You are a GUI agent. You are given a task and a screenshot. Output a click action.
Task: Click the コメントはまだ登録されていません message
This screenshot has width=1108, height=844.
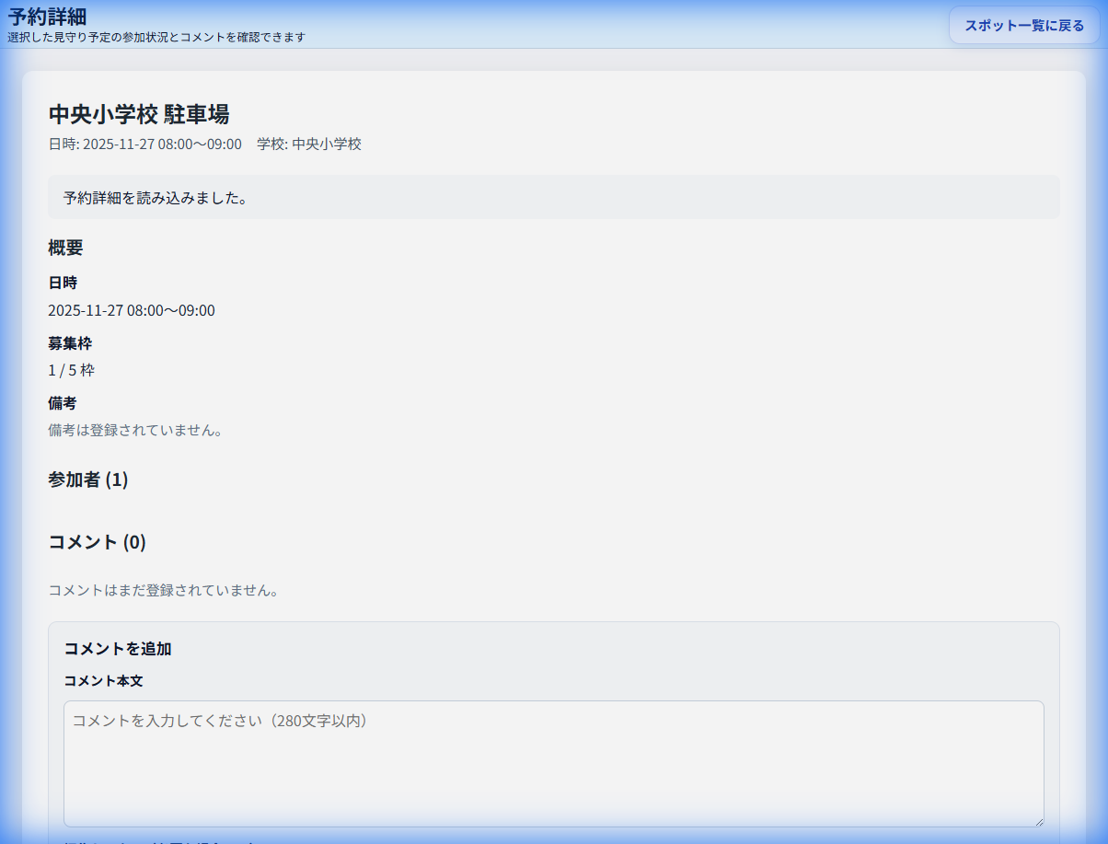(x=163, y=590)
